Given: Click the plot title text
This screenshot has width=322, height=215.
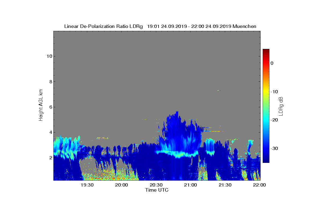Looking at the screenshot, I should point(160,26).
